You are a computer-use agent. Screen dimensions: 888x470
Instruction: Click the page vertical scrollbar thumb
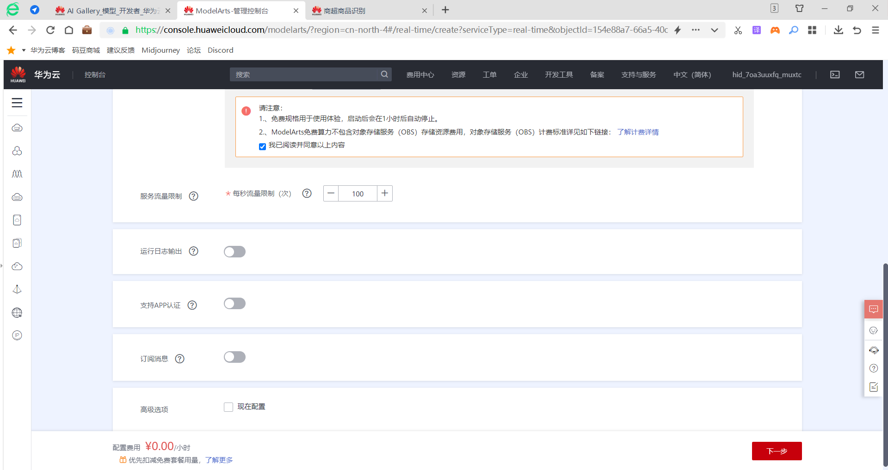(x=885, y=365)
